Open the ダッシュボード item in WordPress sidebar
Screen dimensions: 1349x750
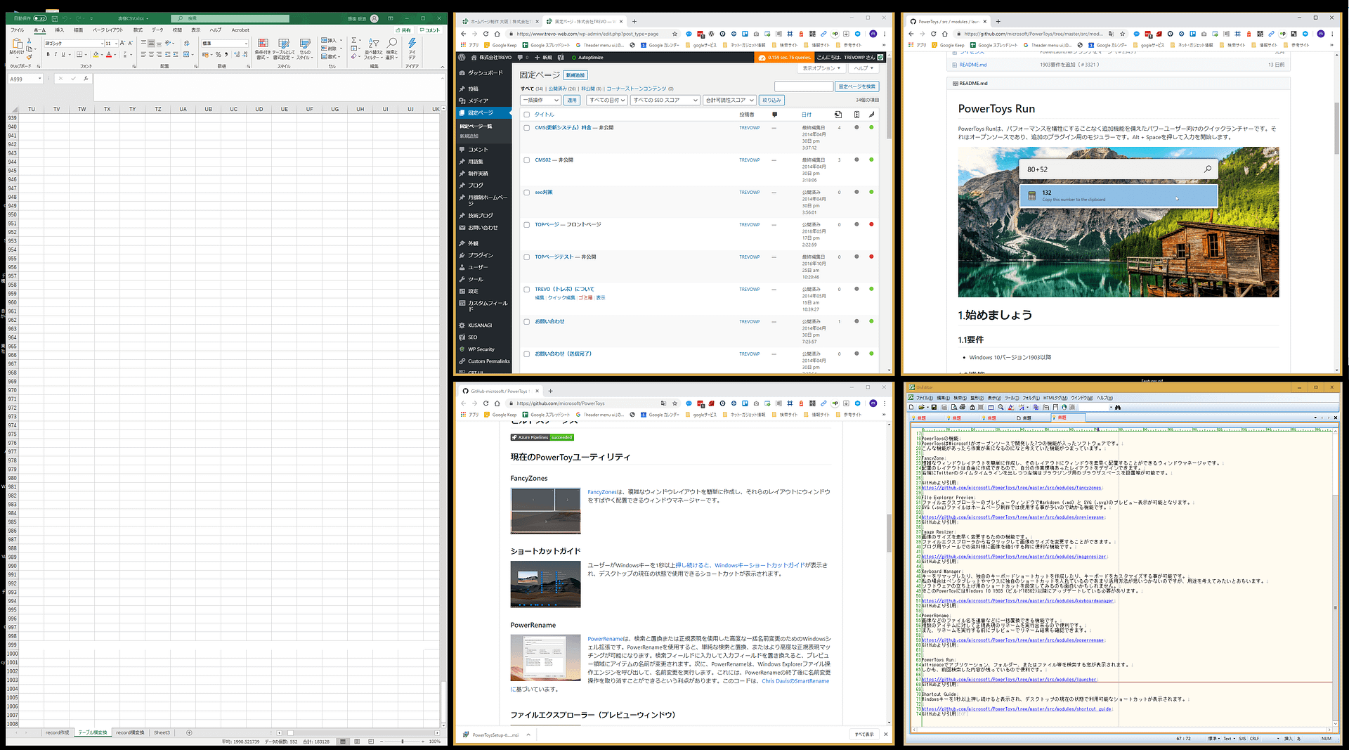[x=485, y=73]
